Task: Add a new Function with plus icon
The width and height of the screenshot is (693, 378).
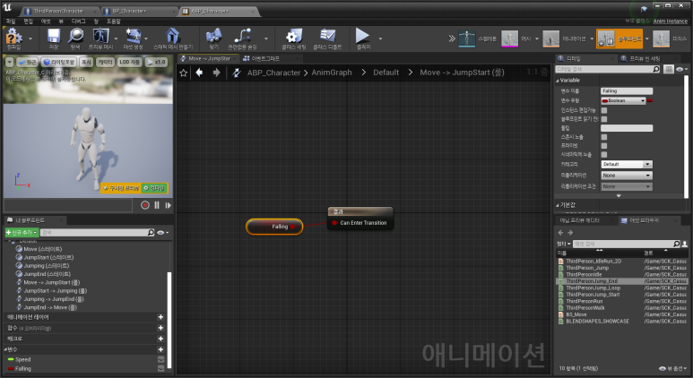Action: pyautogui.click(x=160, y=328)
